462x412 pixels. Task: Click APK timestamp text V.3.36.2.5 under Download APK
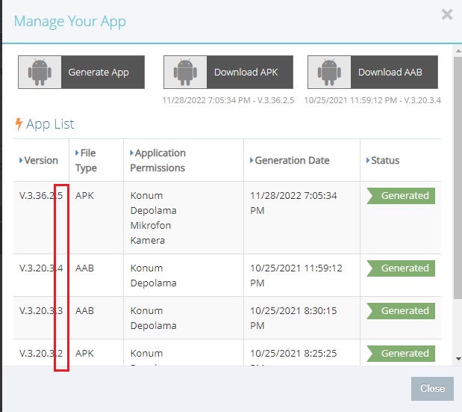tap(228, 100)
